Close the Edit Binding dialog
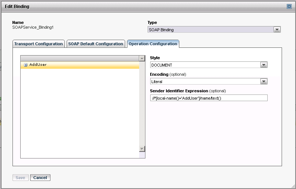The height and width of the screenshot is (189, 296). [x=289, y=7]
